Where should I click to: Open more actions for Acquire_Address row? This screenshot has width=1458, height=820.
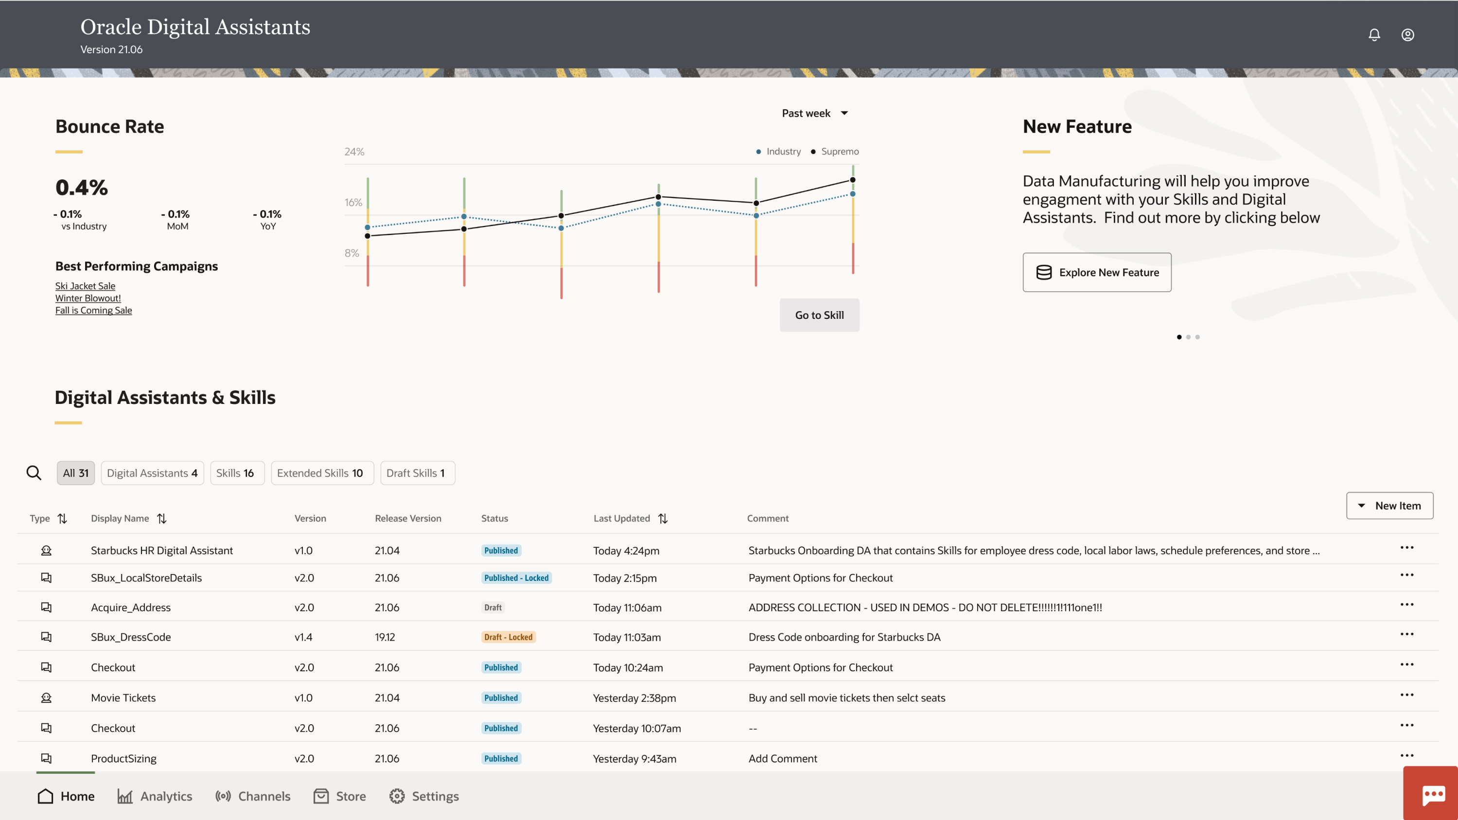[x=1406, y=604]
